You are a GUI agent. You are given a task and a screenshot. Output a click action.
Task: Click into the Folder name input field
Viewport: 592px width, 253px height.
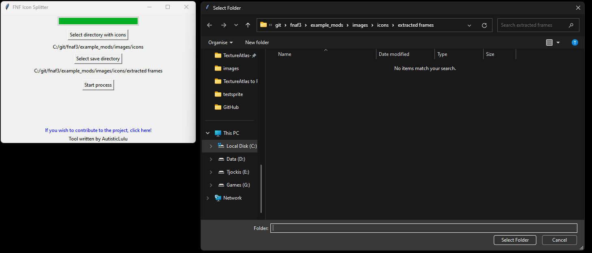click(x=423, y=228)
